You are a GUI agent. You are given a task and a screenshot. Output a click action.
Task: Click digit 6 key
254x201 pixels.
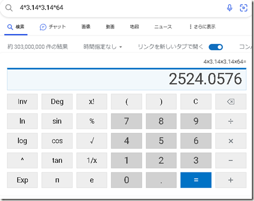(x=196, y=141)
